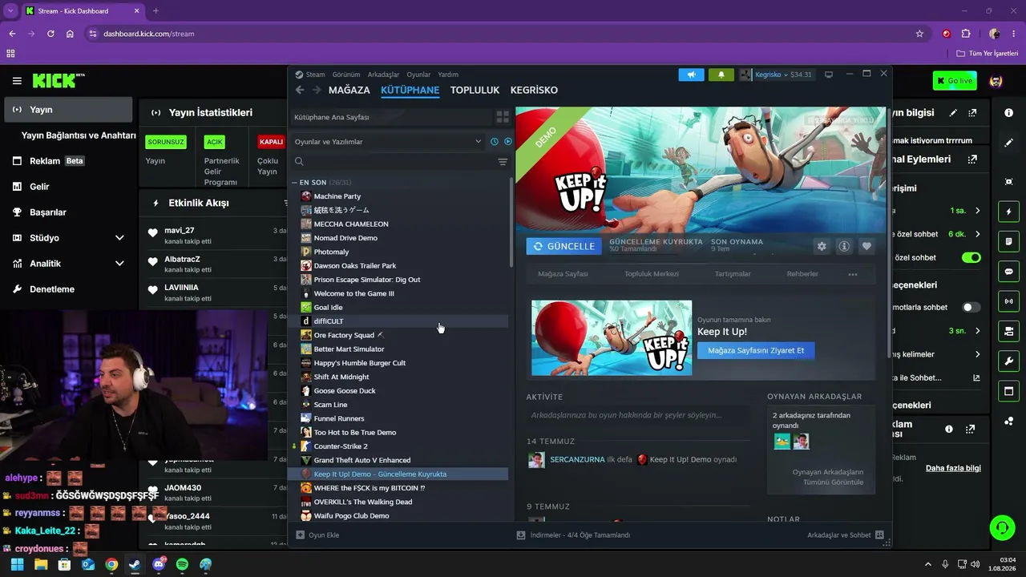Open Chrome from the taskbar
Screen dimensions: 1026x577
click(x=111, y=564)
